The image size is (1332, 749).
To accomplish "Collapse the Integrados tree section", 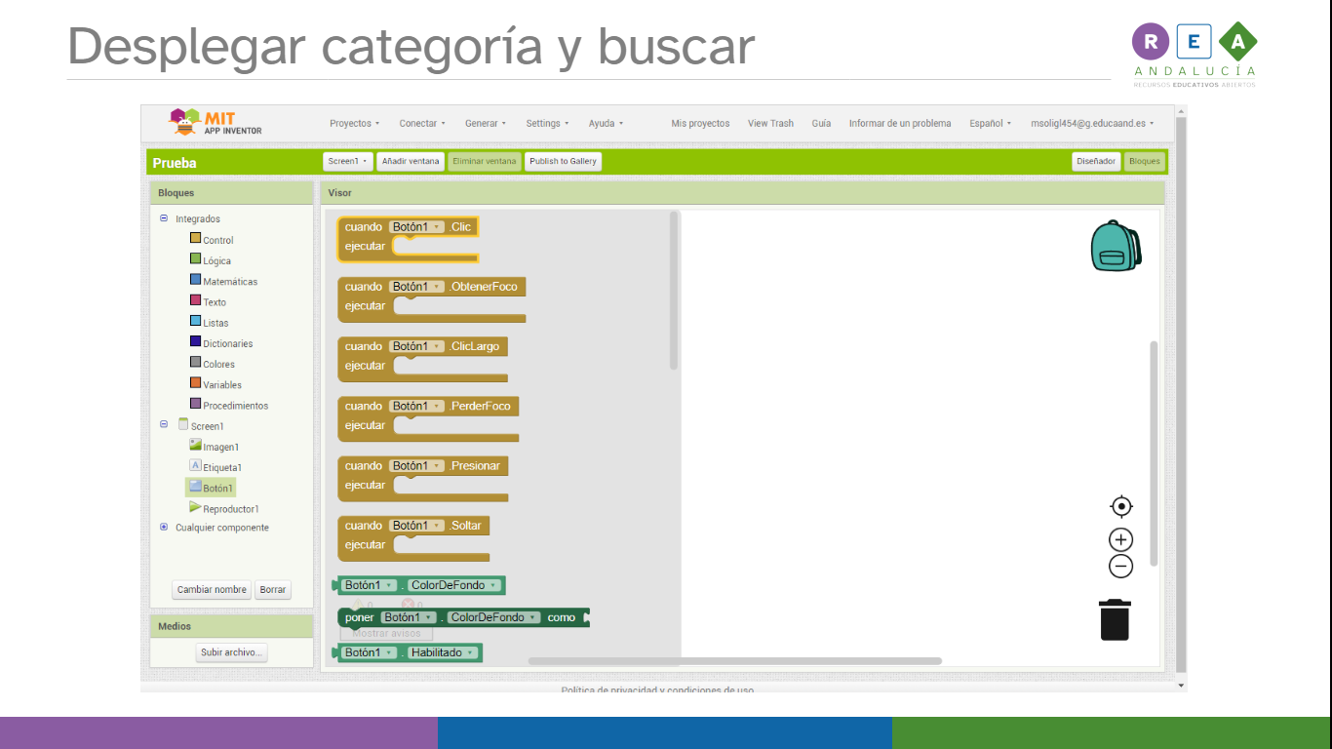I will 164,218.
